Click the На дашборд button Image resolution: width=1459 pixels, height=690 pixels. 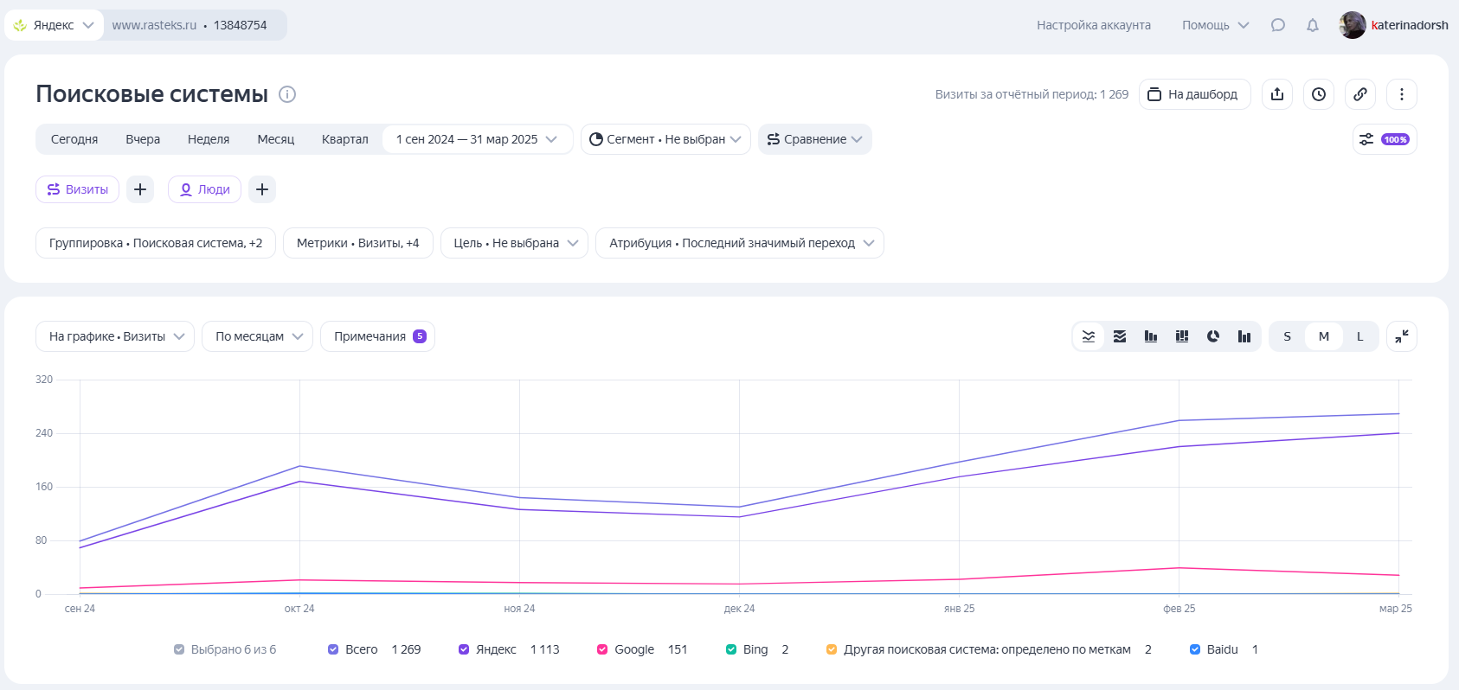(1194, 94)
